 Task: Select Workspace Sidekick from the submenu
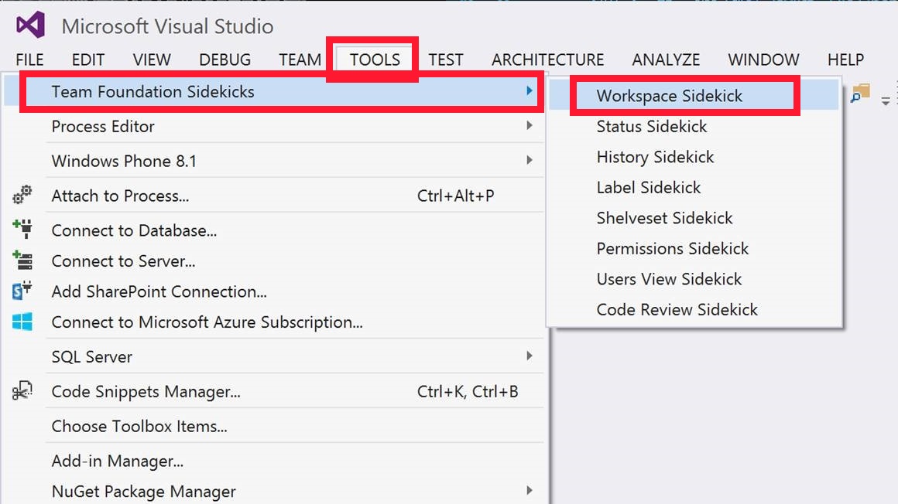coord(669,96)
